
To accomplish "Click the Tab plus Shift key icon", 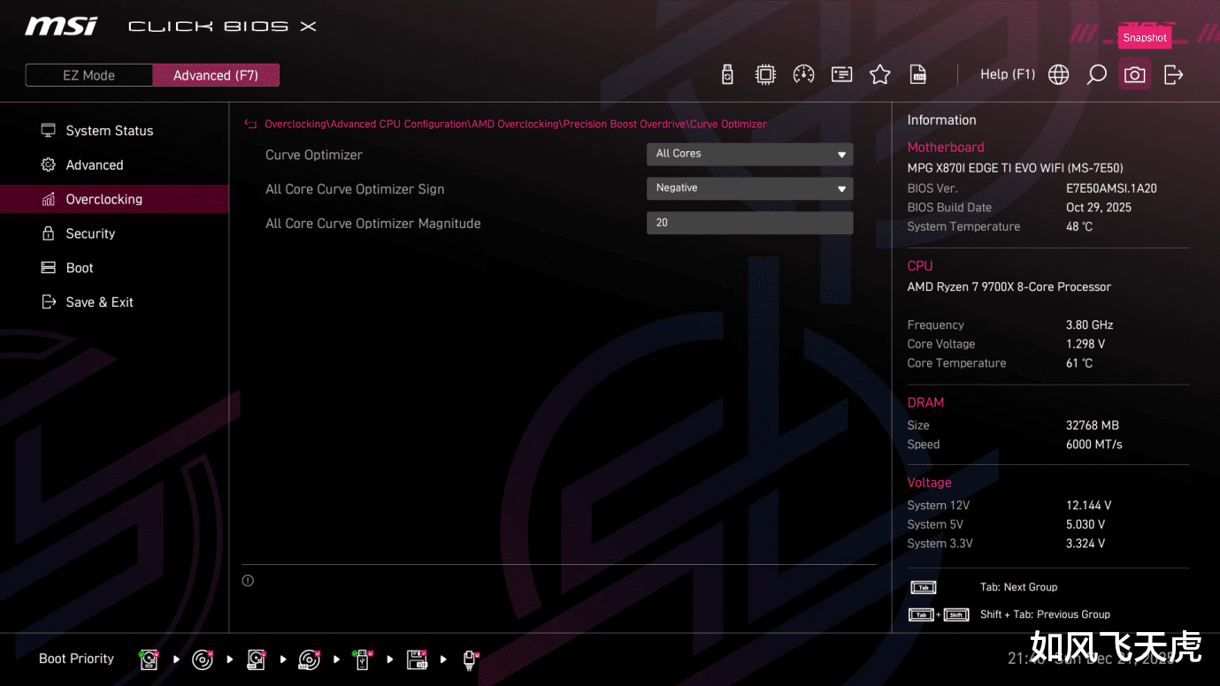I will [939, 615].
